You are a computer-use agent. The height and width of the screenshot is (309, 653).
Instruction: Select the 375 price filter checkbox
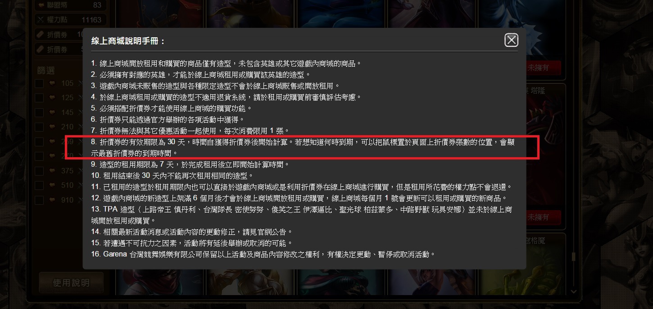[x=39, y=171]
